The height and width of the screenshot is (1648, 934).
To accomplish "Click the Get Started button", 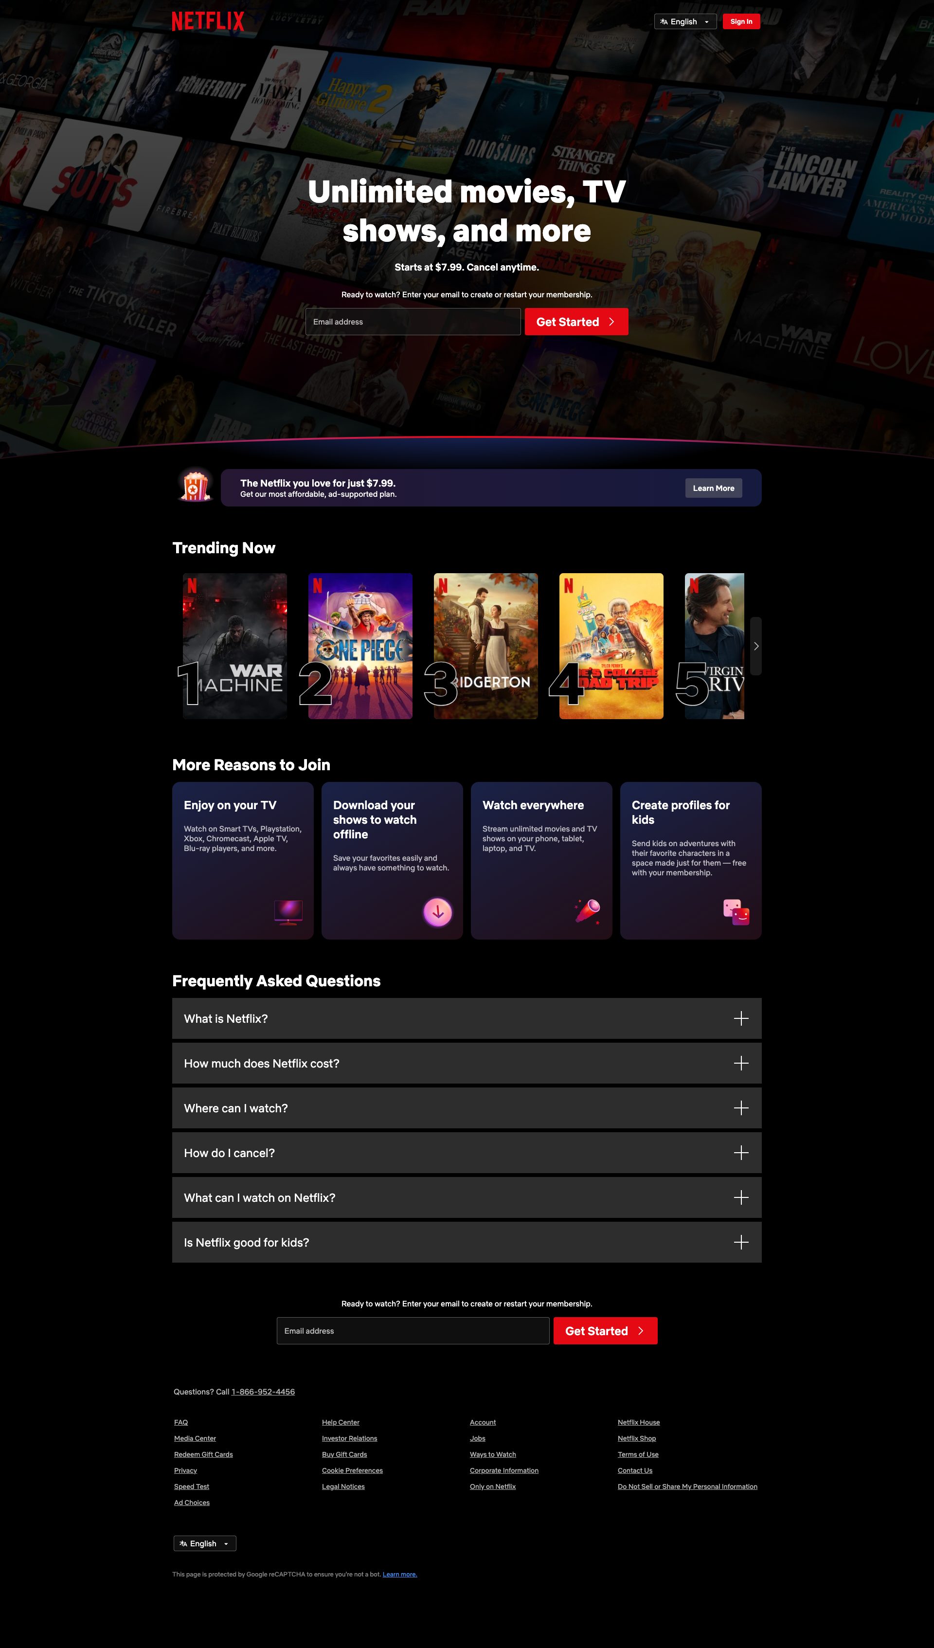I will tap(575, 322).
